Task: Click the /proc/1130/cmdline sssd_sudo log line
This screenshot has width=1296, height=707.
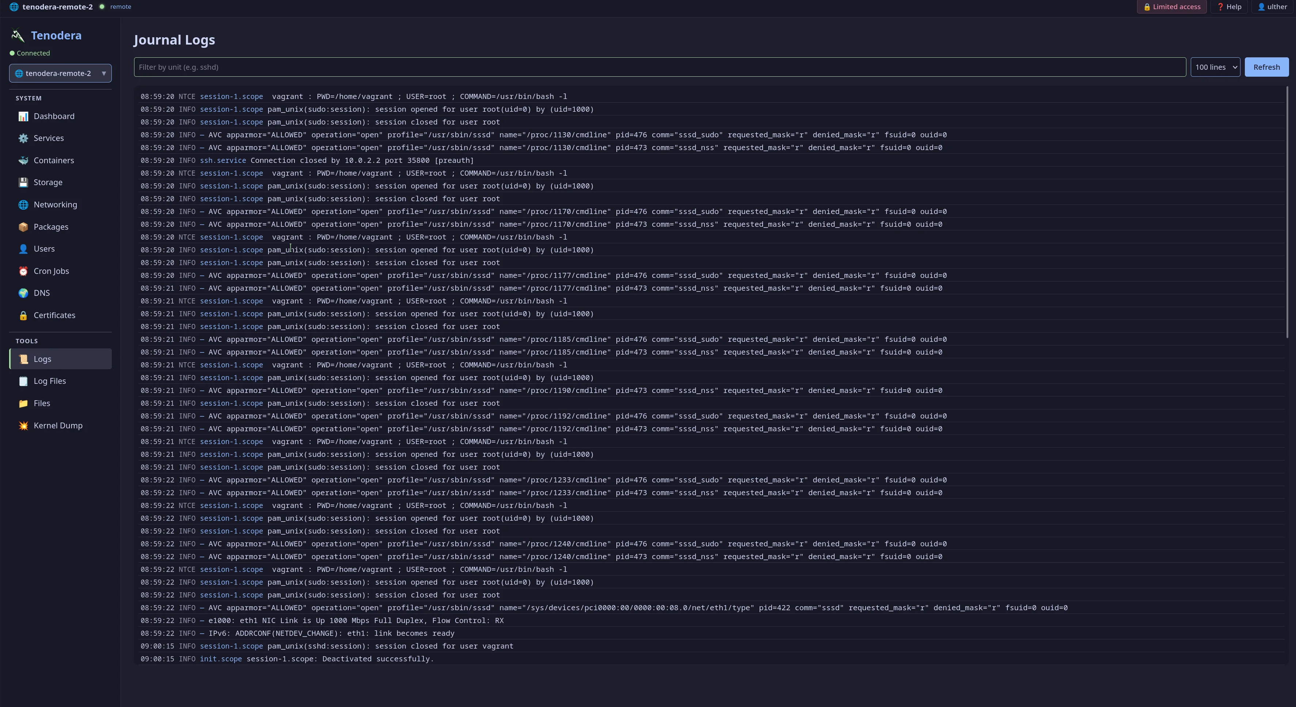Action: pos(711,135)
